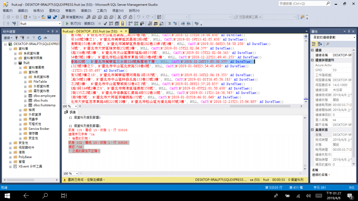Open the 檔案(F) menu

pos(8,11)
